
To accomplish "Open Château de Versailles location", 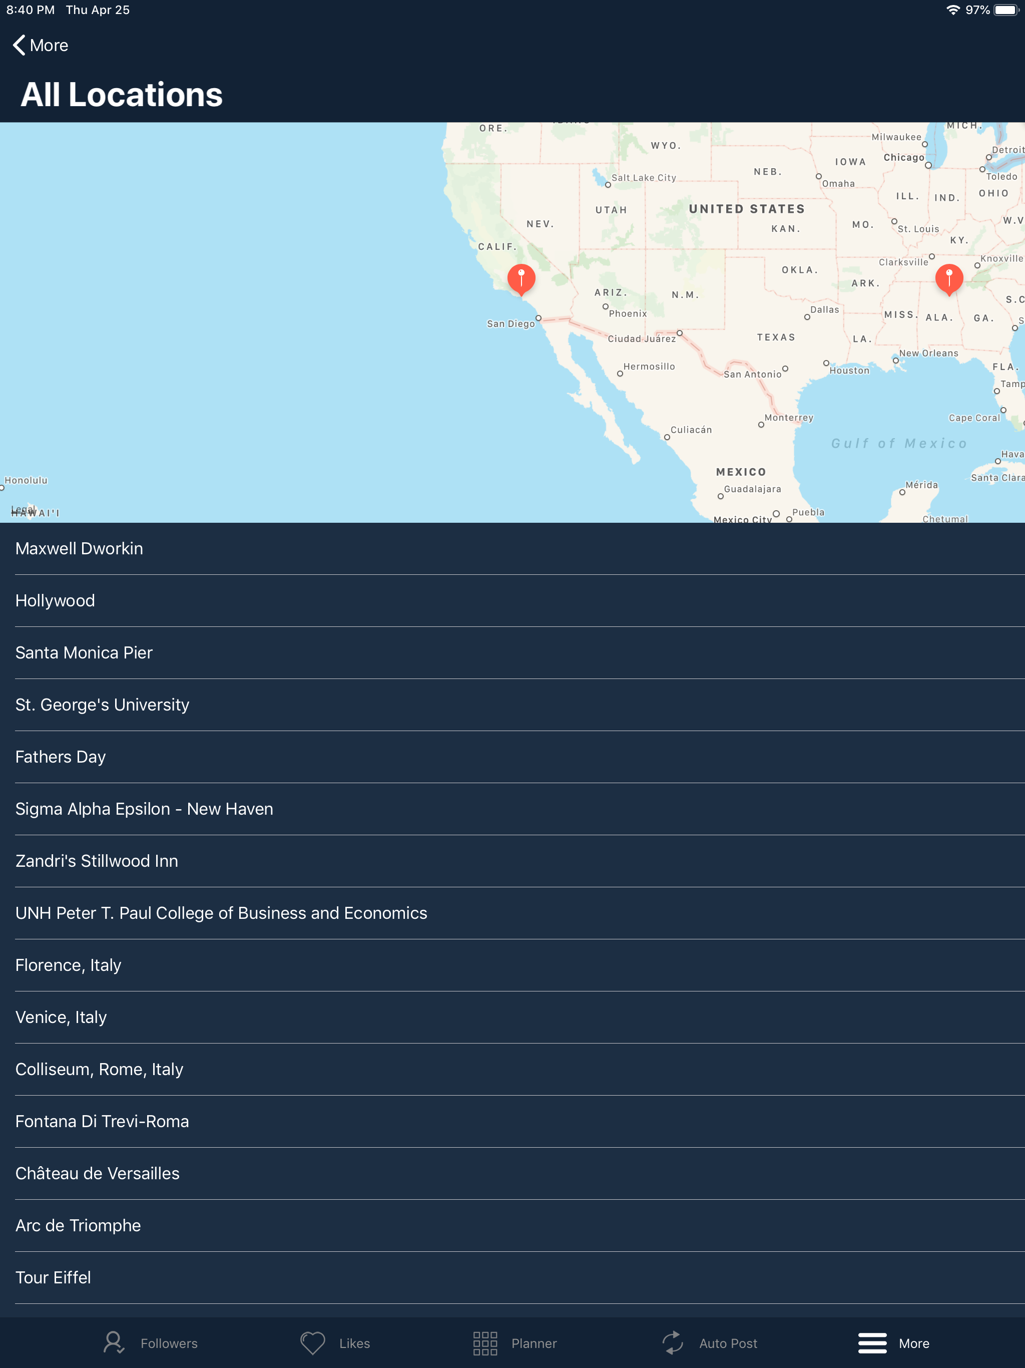I will click(98, 1173).
